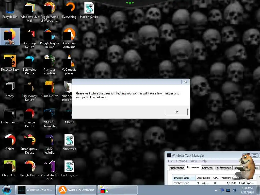Screen dimensions: 260x195
Task: Switch to Windows Task Manager taskbar button
Action: (35, 190)
